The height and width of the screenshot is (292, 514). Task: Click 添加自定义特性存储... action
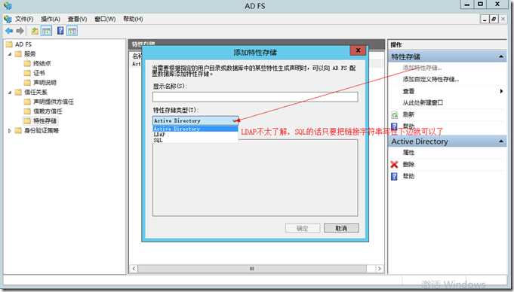[x=431, y=79]
